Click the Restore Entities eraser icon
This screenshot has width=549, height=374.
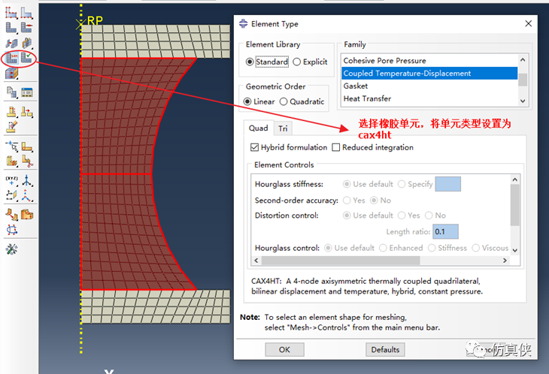click(x=11, y=126)
